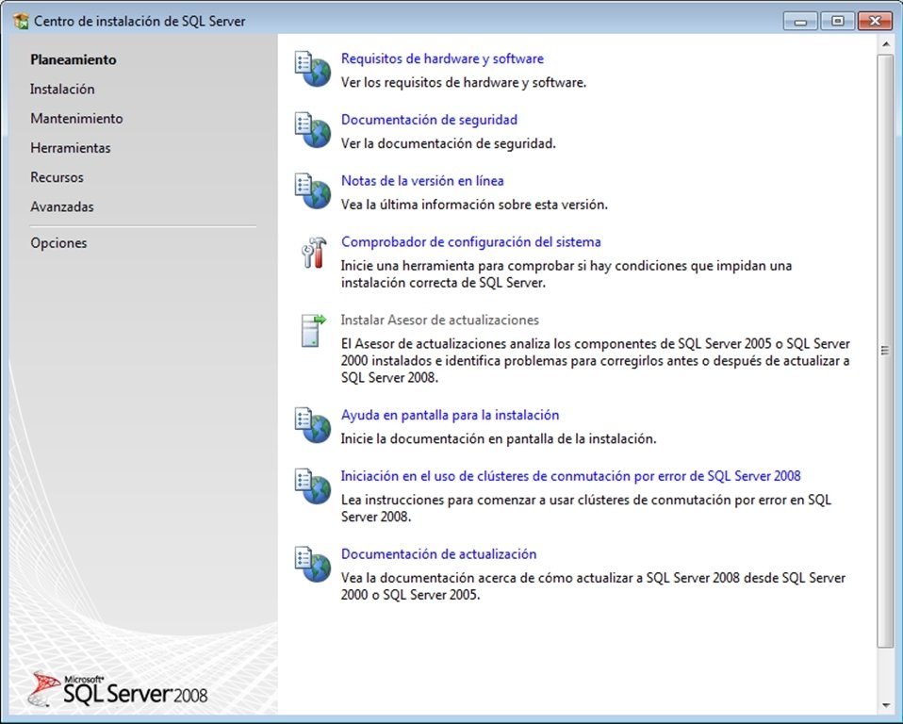Click Instalar Asesor de actualizaciones
This screenshot has height=724, width=903.
[x=440, y=320]
